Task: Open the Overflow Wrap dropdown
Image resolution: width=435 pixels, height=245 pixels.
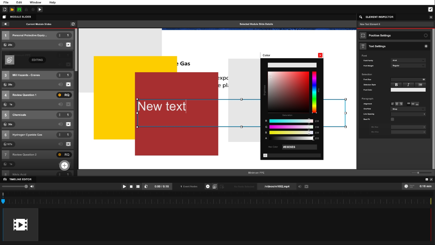Action: (x=408, y=109)
